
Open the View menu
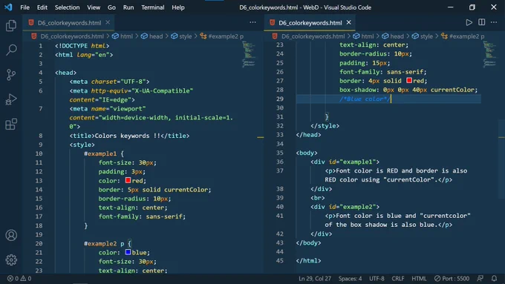tap(94, 7)
